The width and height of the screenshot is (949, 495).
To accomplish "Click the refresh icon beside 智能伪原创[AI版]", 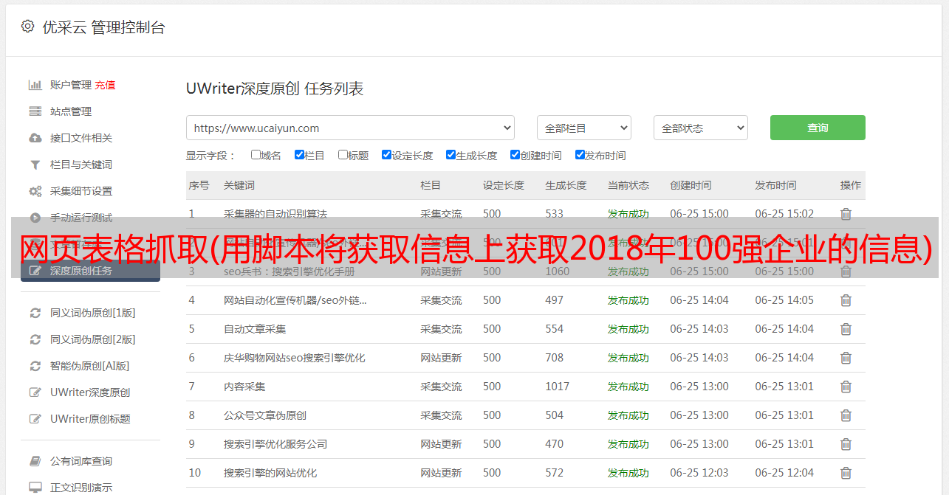I will [x=35, y=366].
